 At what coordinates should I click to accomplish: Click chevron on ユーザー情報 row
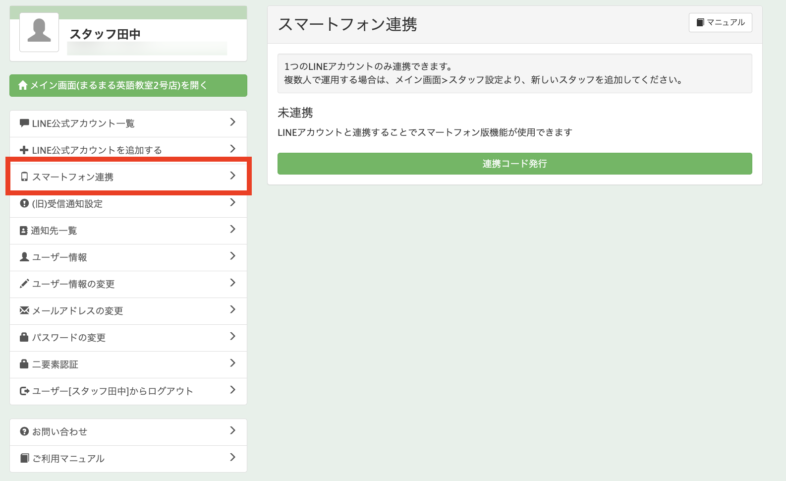point(233,256)
